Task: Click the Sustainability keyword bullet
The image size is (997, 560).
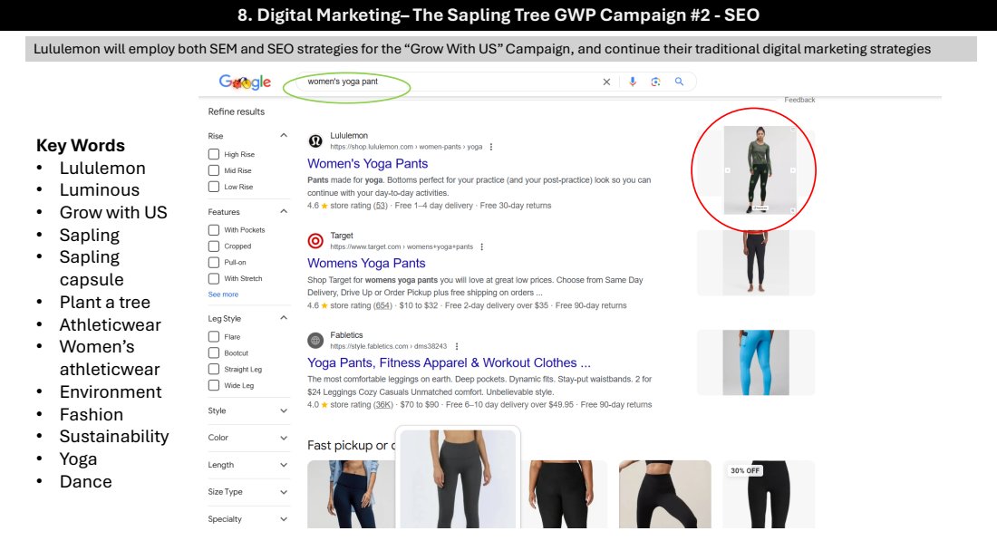Action: pos(114,437)
